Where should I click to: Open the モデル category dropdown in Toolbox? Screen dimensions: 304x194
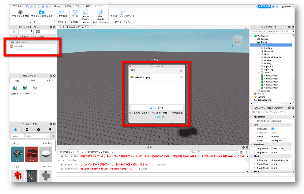point(18,136)
